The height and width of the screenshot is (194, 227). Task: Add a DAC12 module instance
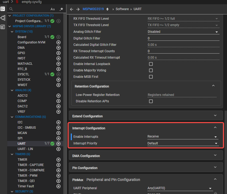click(x=58, y=106)
